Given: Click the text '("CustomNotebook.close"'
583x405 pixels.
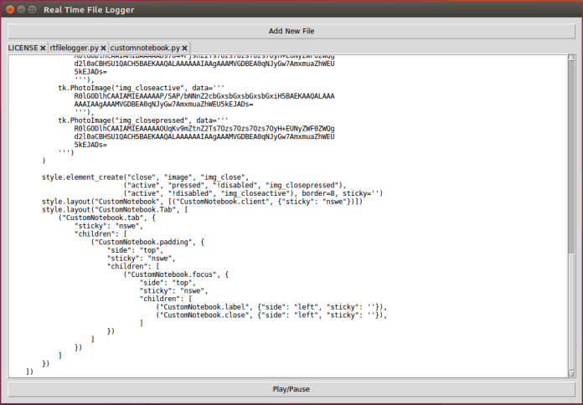Looking at the screenshot, I should click(x=203, y=315).
